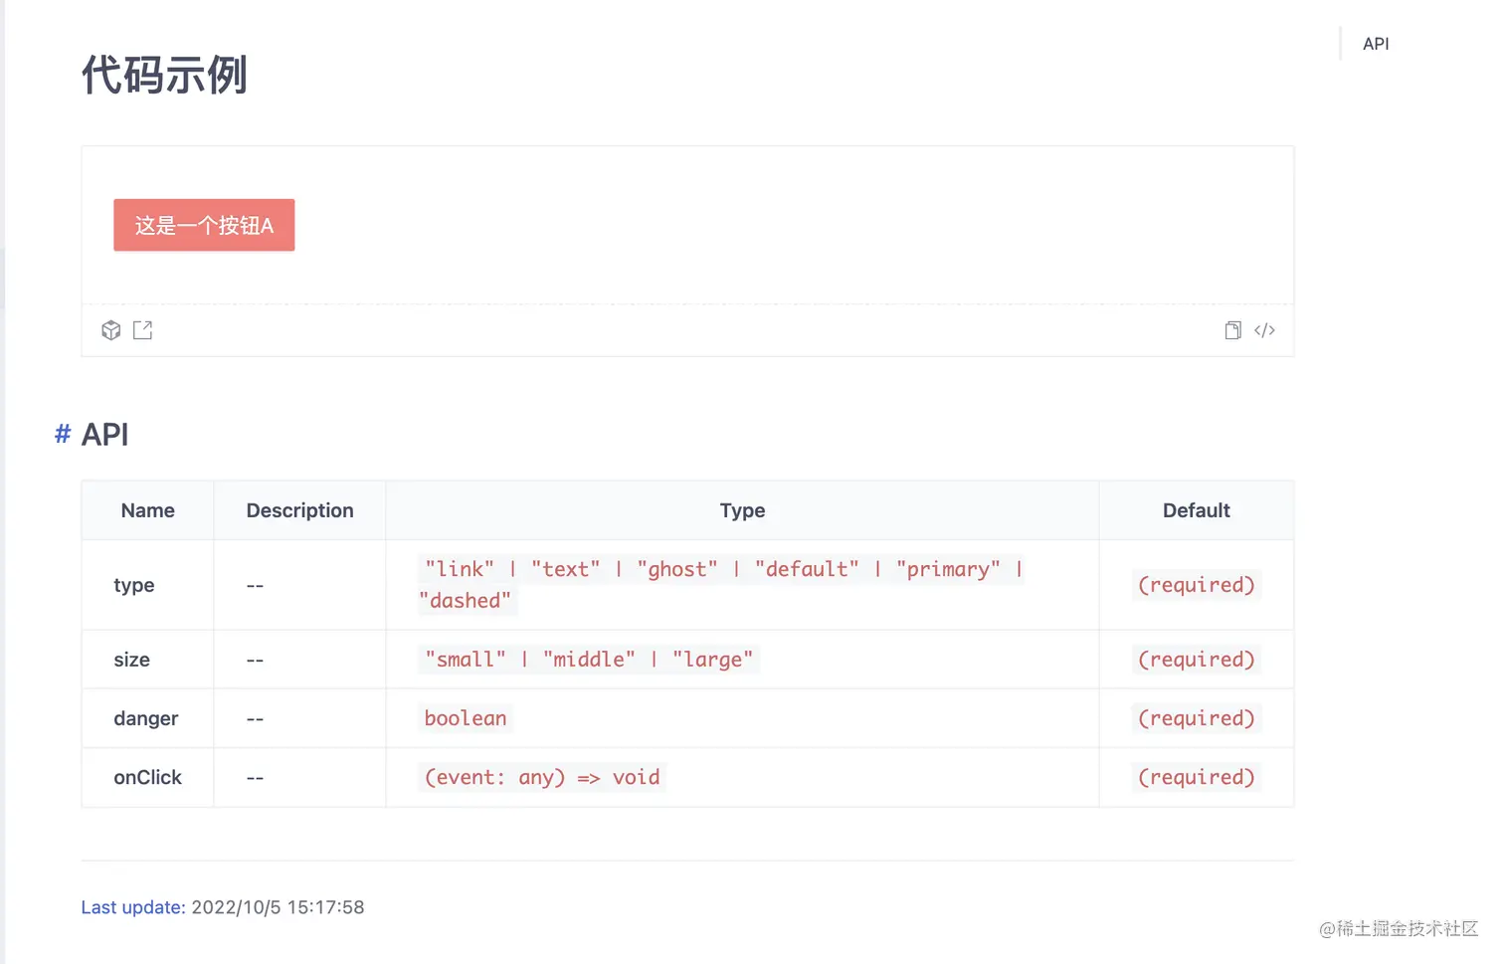The image size is (1504, 964).
Task: Click the Default column header
Action: pos(1197,510)
